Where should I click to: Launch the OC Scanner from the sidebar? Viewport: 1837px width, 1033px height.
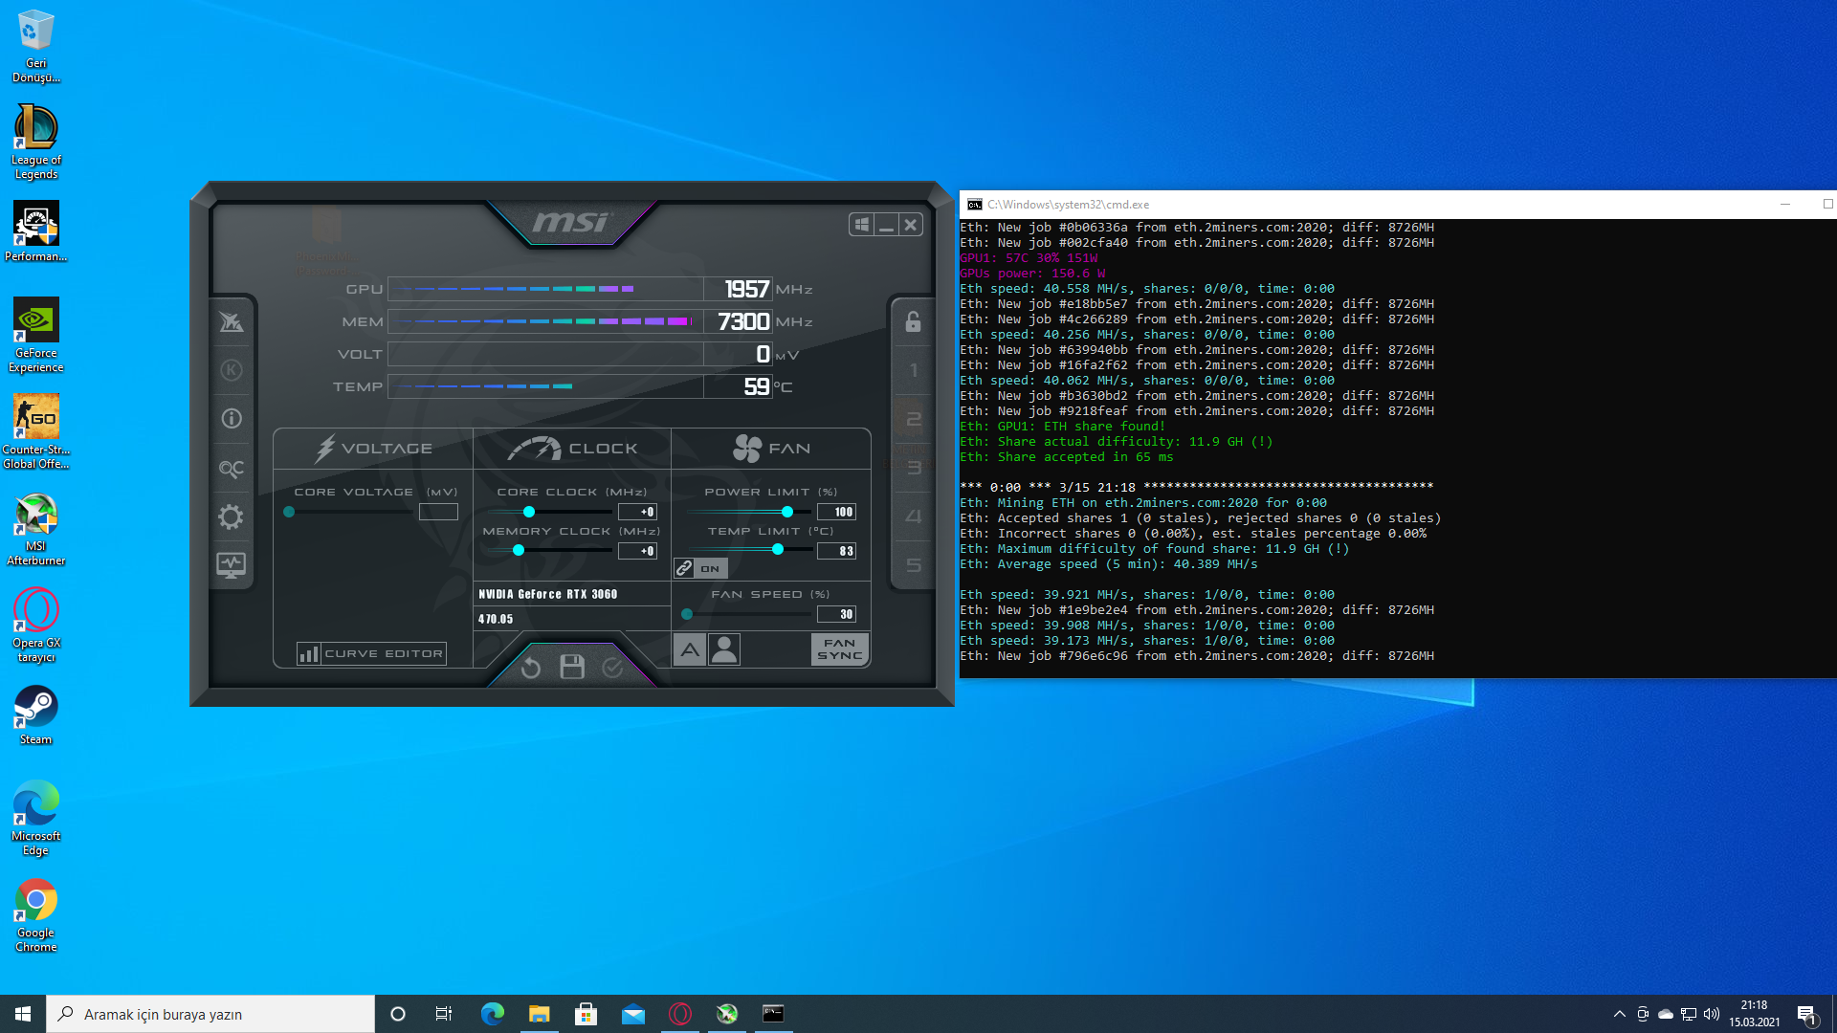[232, 469]
